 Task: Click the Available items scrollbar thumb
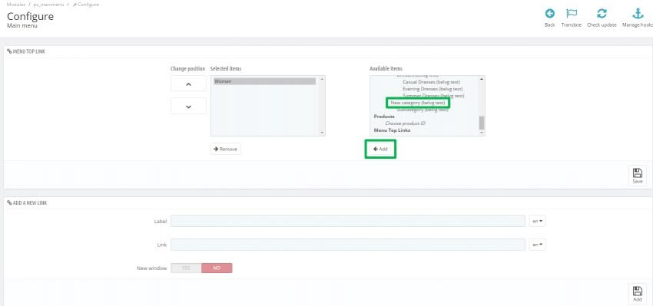click(482, 123)
